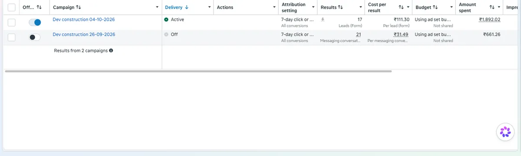The image size is (521, 156).
Task: Click 'Results from 2 campaigns' summary text
Action: pyautogui.click(x=81, y=51)
